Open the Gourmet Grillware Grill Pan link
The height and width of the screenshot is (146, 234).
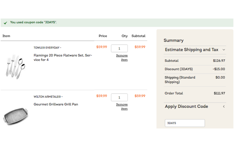point(56,104)
